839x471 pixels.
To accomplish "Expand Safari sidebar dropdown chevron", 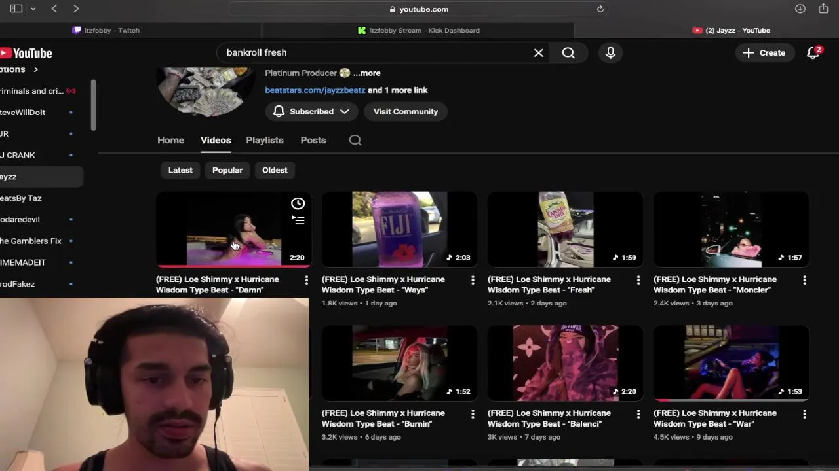I will tap(33, 9).
